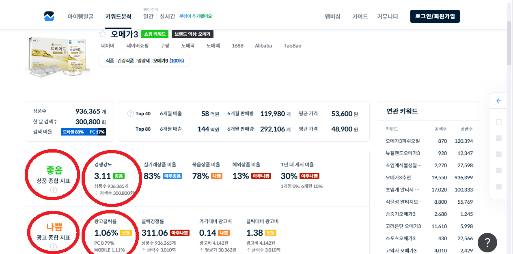Click the 쇼핑 키워드 green badge
The image size is (513, 254).
click(x=155, y=34)
